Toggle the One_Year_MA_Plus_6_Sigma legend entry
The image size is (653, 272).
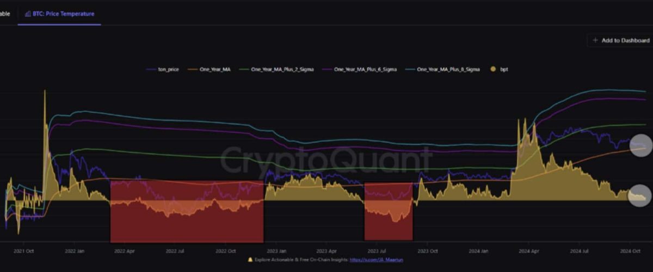click(365, 70)
